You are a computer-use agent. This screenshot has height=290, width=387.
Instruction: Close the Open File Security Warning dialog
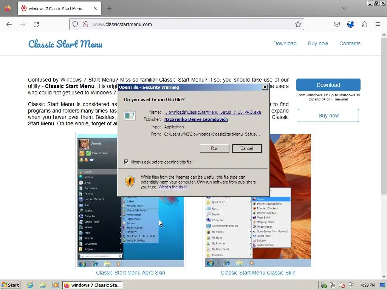click(265, 87)
